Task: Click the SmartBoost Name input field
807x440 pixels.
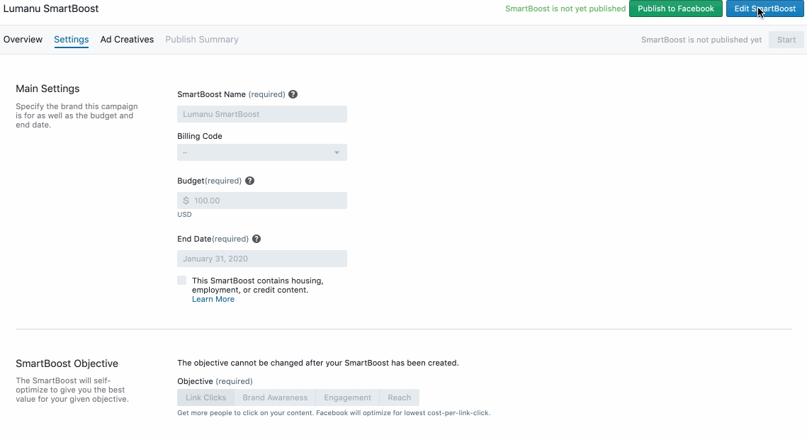Action: click(262, 114)
